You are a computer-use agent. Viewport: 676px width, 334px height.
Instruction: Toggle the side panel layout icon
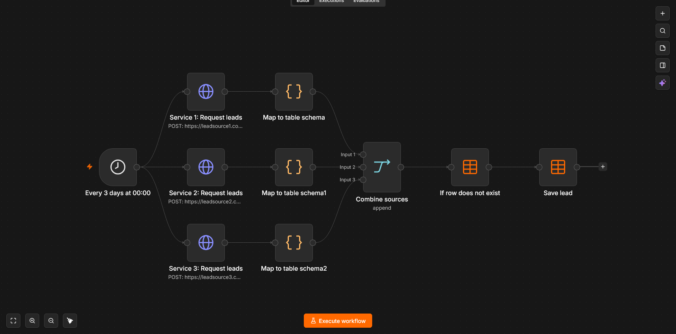663,65
